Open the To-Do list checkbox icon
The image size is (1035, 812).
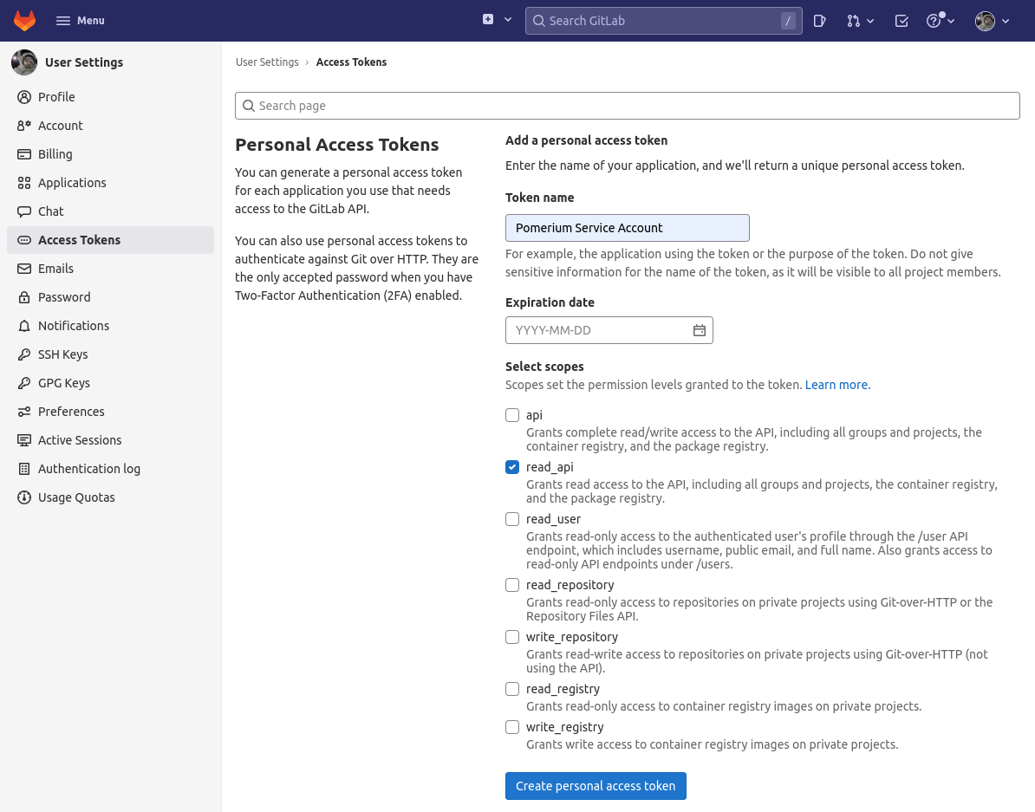point(900,20)
